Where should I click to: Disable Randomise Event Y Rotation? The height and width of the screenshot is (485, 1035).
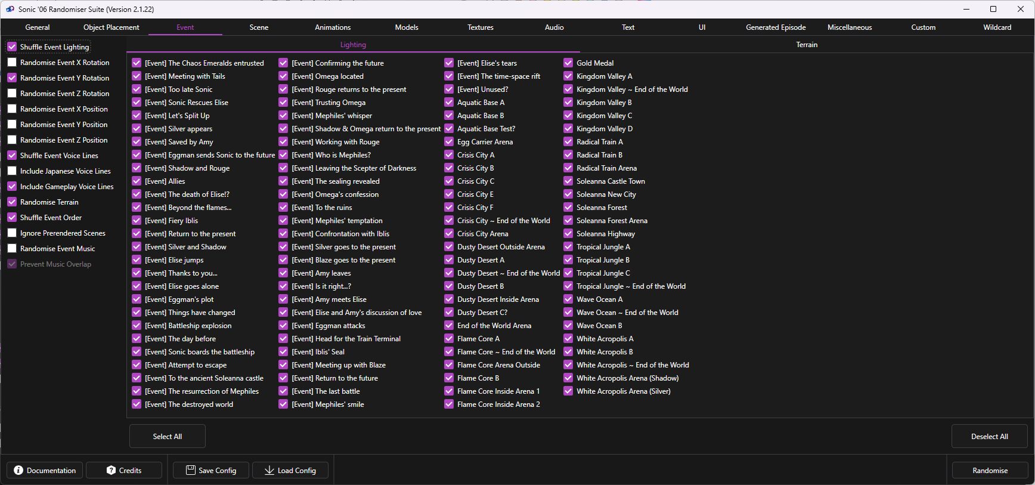[12, 78]
